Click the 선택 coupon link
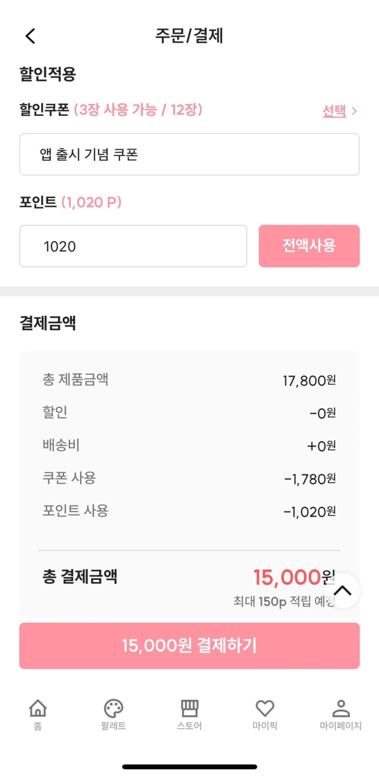 pyautogui.click(x=334, y=111)
